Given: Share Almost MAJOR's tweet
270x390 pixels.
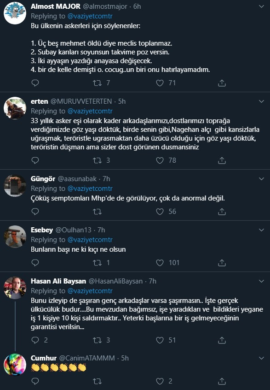Looking at the screenshot, I should tap(221, 83).
